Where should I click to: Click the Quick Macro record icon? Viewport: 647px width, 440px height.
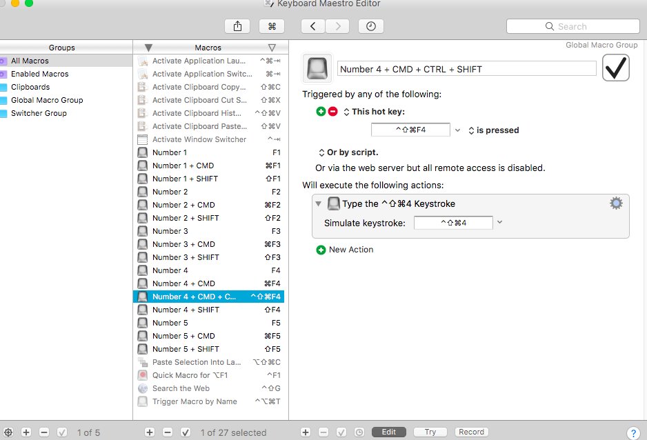143,375
